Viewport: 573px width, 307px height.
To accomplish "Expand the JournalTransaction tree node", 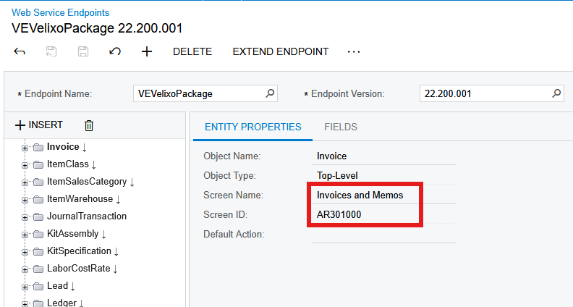I will [25, 217].
